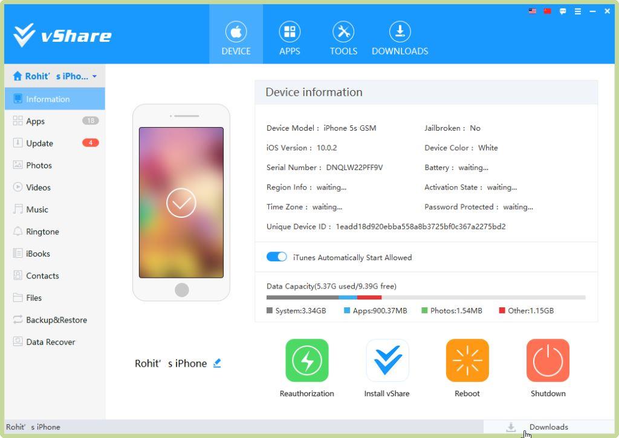The height and width of the screenshot is (438, 619).
Task: Open the feedback chat bubble icon
Action: (563, 11)
